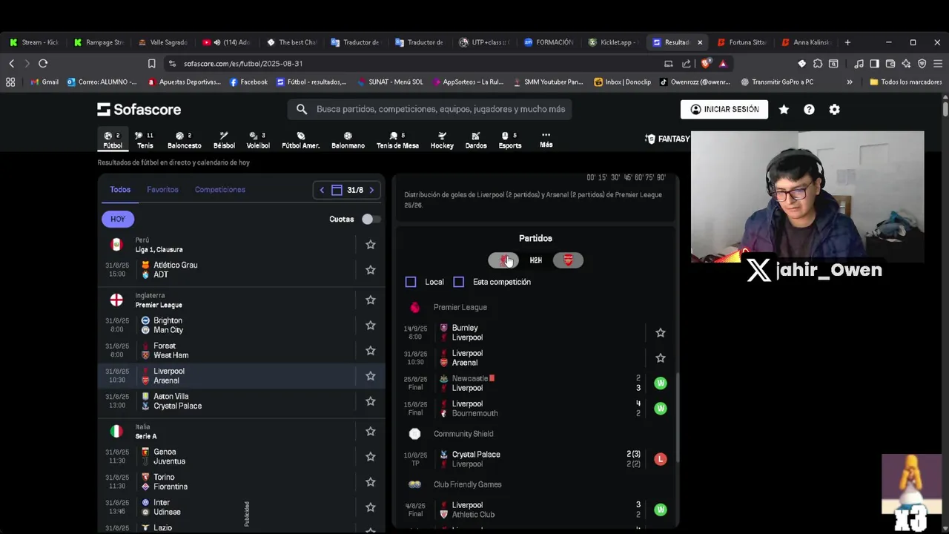This screenshot has height=534, width=949.
Task: Favorite the Aston Villa vs Crystal Palace match
Action: (x=370, y=401)
